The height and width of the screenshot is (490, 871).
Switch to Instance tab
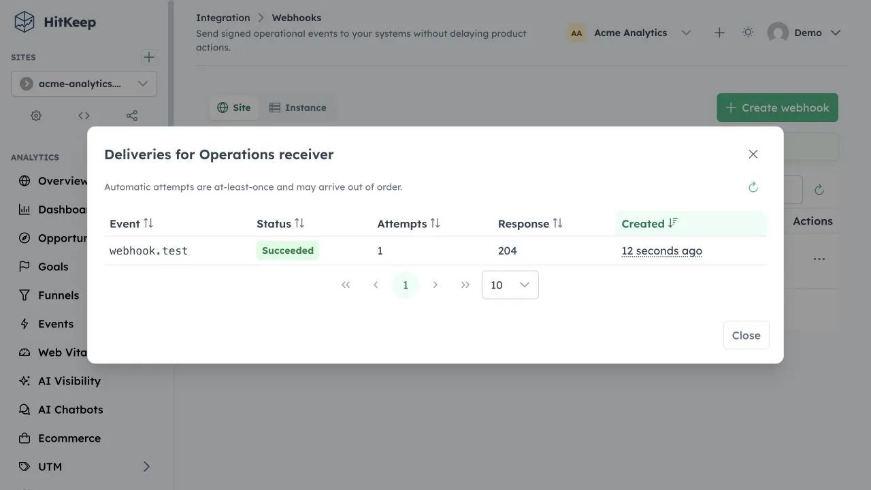point(298,108)
